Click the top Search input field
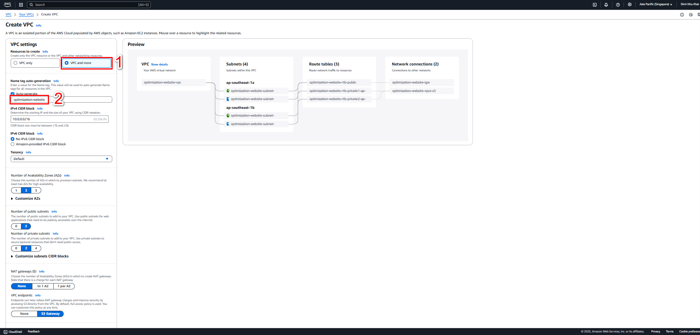 pos(89,5)
